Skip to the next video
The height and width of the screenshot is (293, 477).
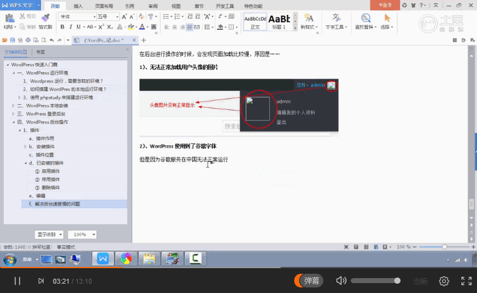click(x=41, y=281)
